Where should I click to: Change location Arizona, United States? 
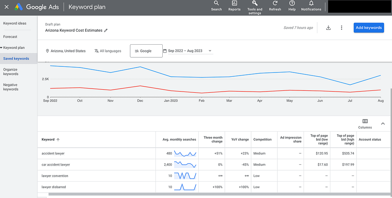(66, 51)
